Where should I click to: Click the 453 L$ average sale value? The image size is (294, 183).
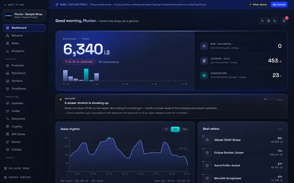coord(275,61)
